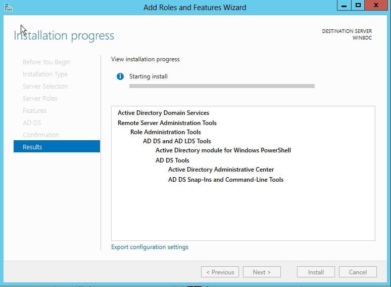Select Remote Server Administration Tools entry

(x=167, y=123)
